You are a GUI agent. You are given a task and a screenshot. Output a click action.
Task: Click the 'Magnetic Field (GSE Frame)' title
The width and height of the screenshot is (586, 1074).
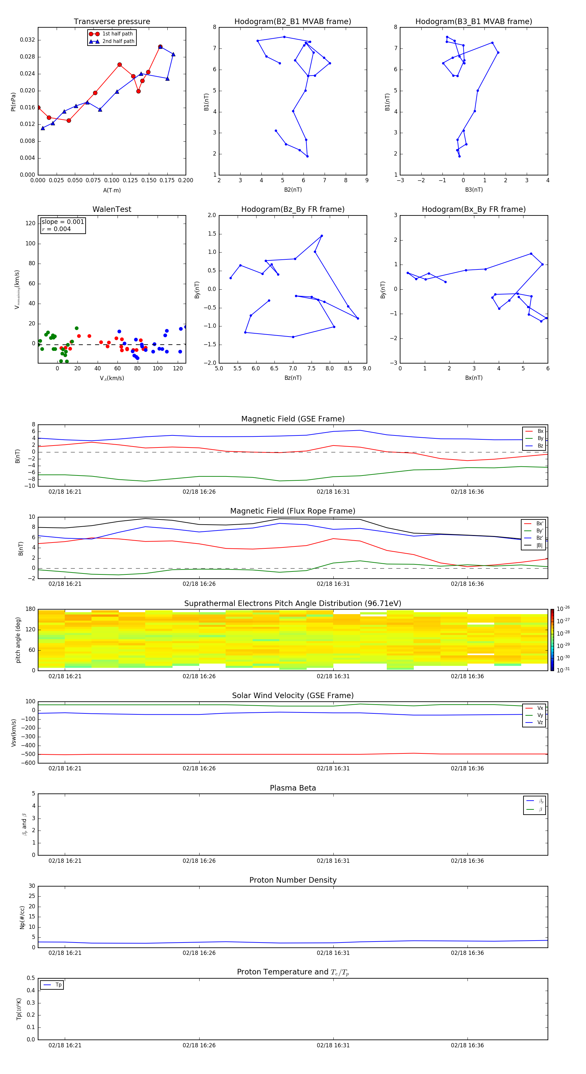coord(293,419)
